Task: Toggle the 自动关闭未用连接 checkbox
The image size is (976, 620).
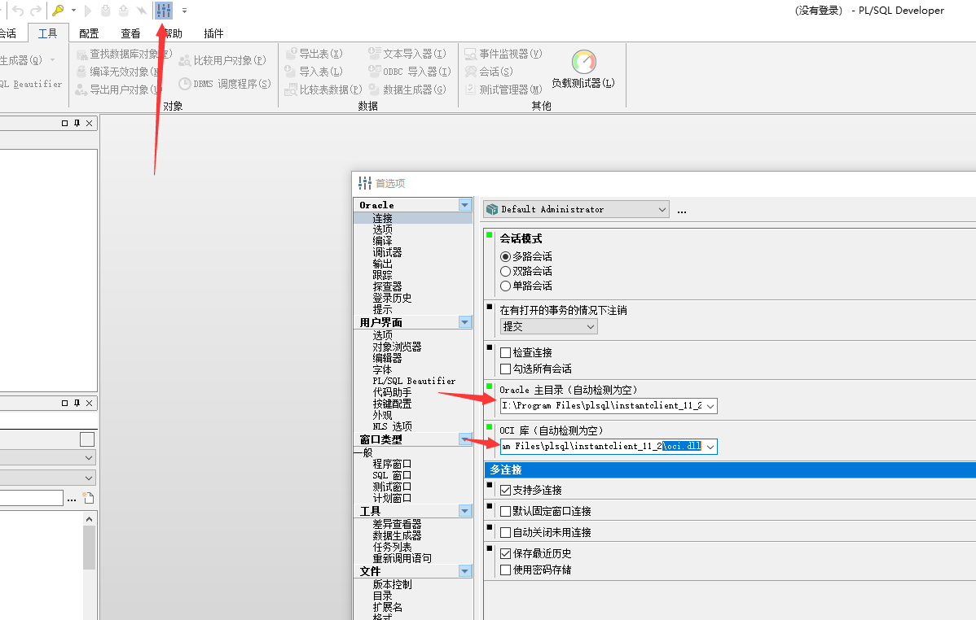Action: [505, 532]
